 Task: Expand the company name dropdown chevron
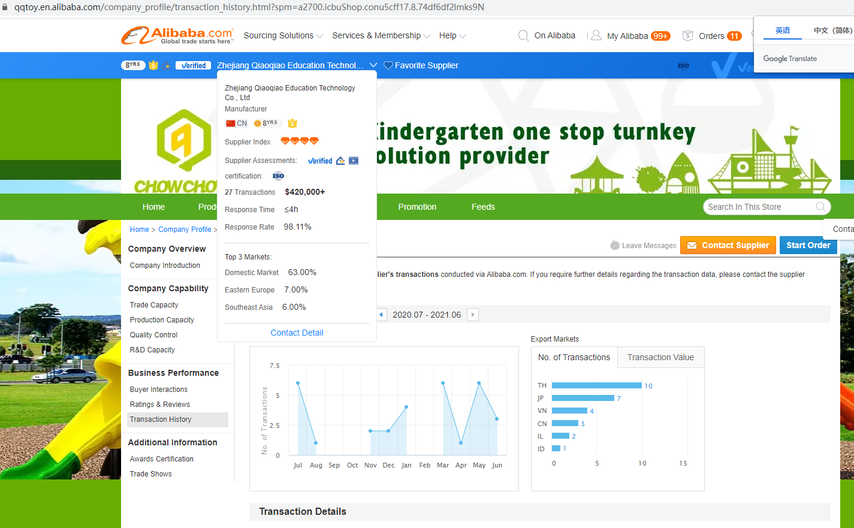[x=373, y=65]
